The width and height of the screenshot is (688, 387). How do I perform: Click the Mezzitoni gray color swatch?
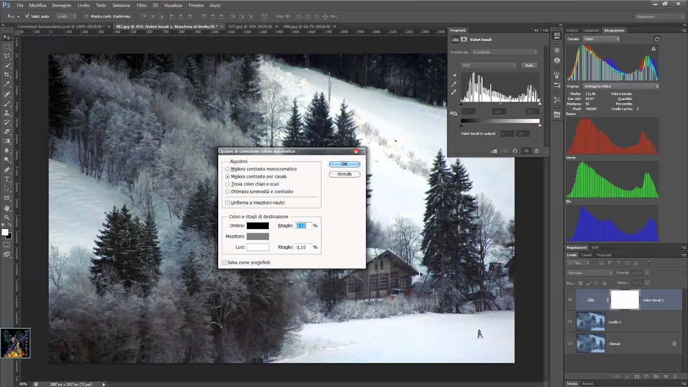[x=257, y=236]
